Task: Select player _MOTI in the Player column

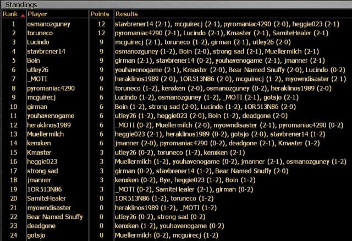Action: pos(37,79)
